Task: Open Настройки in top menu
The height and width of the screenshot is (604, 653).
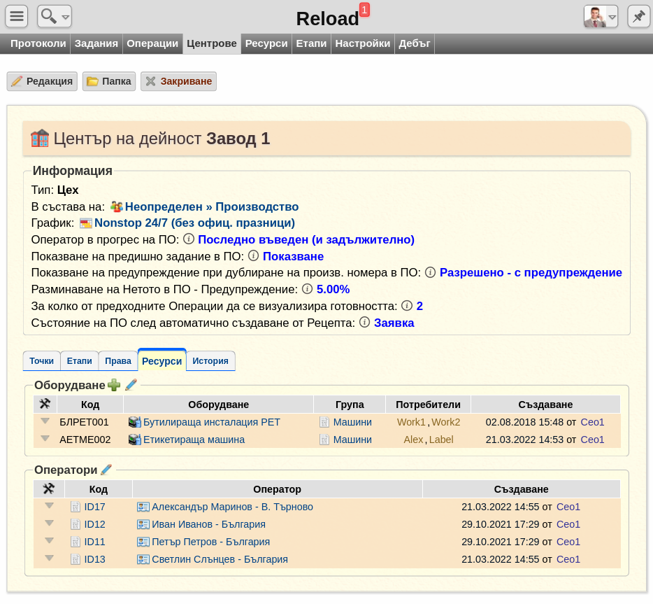Action: (362, 43)
